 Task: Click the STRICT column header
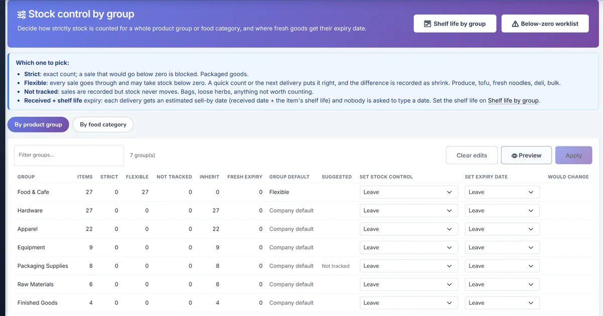coord(109,177)
